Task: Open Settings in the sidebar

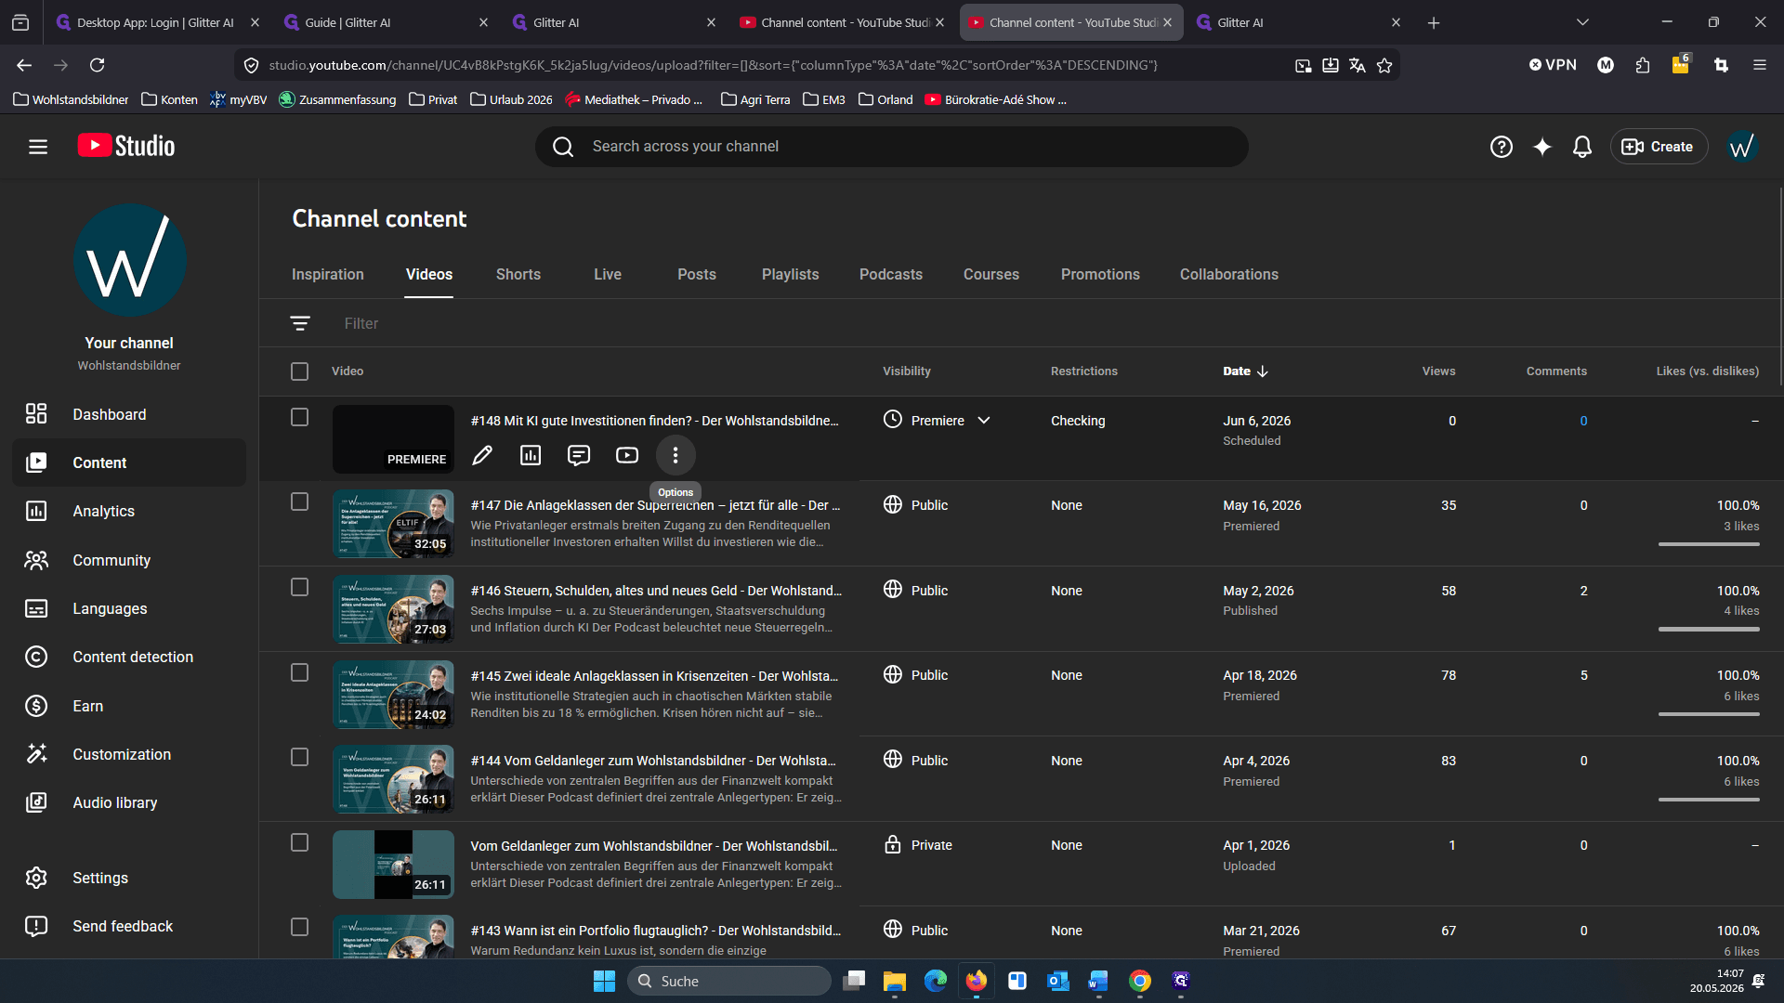Action: [129, 878]
